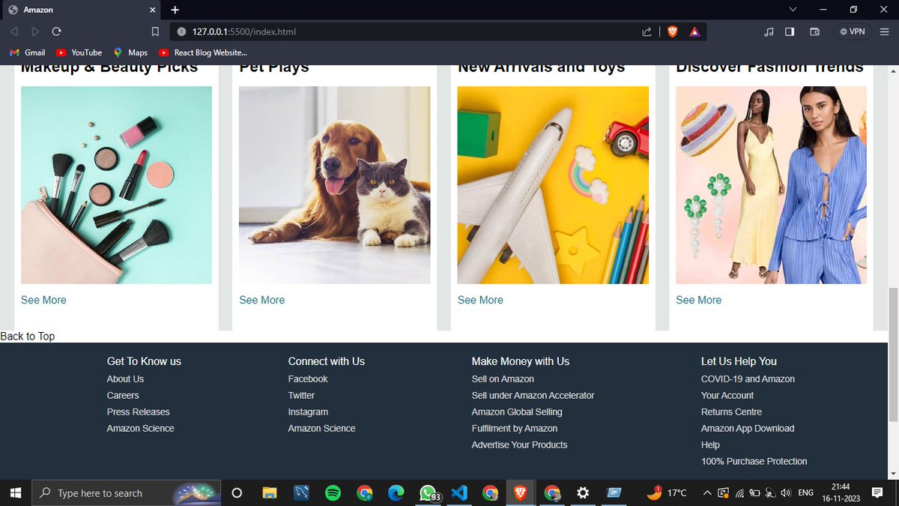Close the Amazon tab
899x506 pixels.
pos(151,10)
